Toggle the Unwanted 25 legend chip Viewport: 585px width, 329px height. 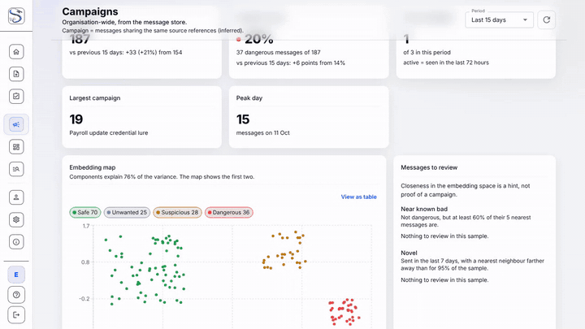point(127,212)
